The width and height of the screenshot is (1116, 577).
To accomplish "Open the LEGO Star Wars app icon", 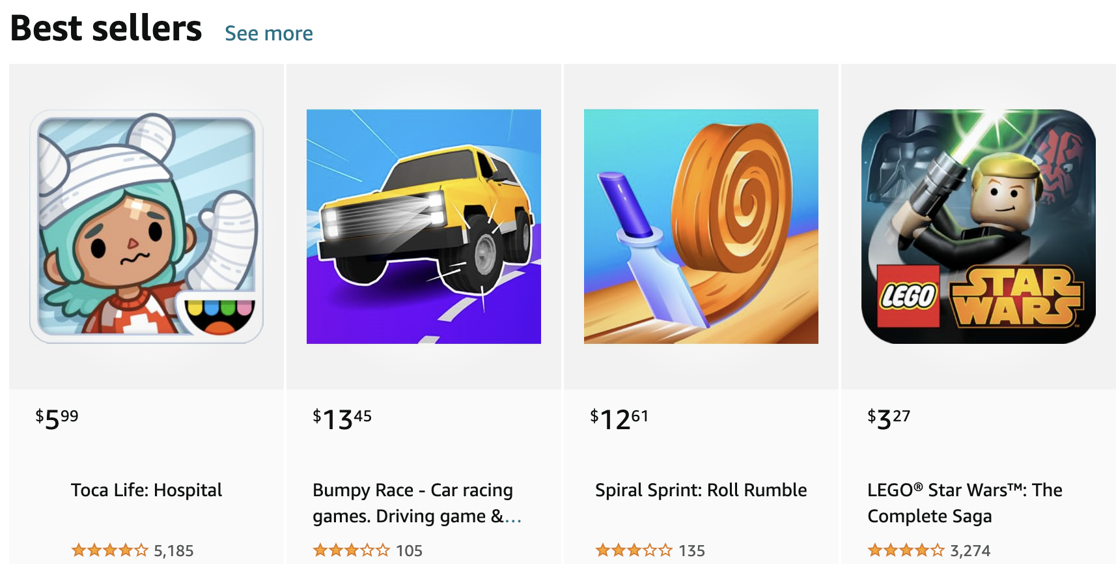I will [x=978, y=226].
